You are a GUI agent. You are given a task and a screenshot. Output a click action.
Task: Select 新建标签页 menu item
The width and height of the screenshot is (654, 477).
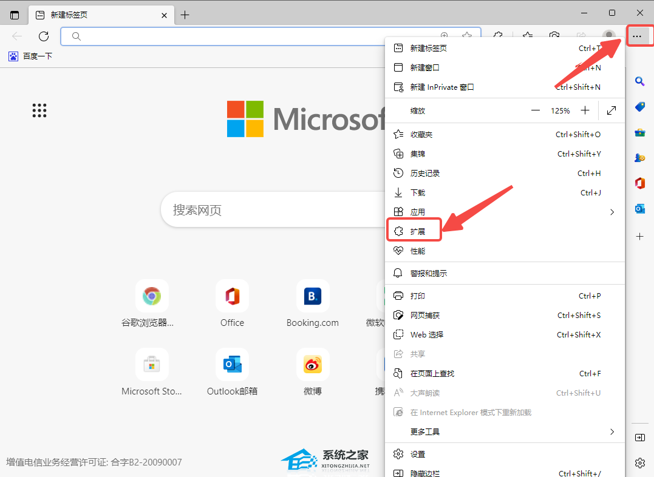point(505,49)
